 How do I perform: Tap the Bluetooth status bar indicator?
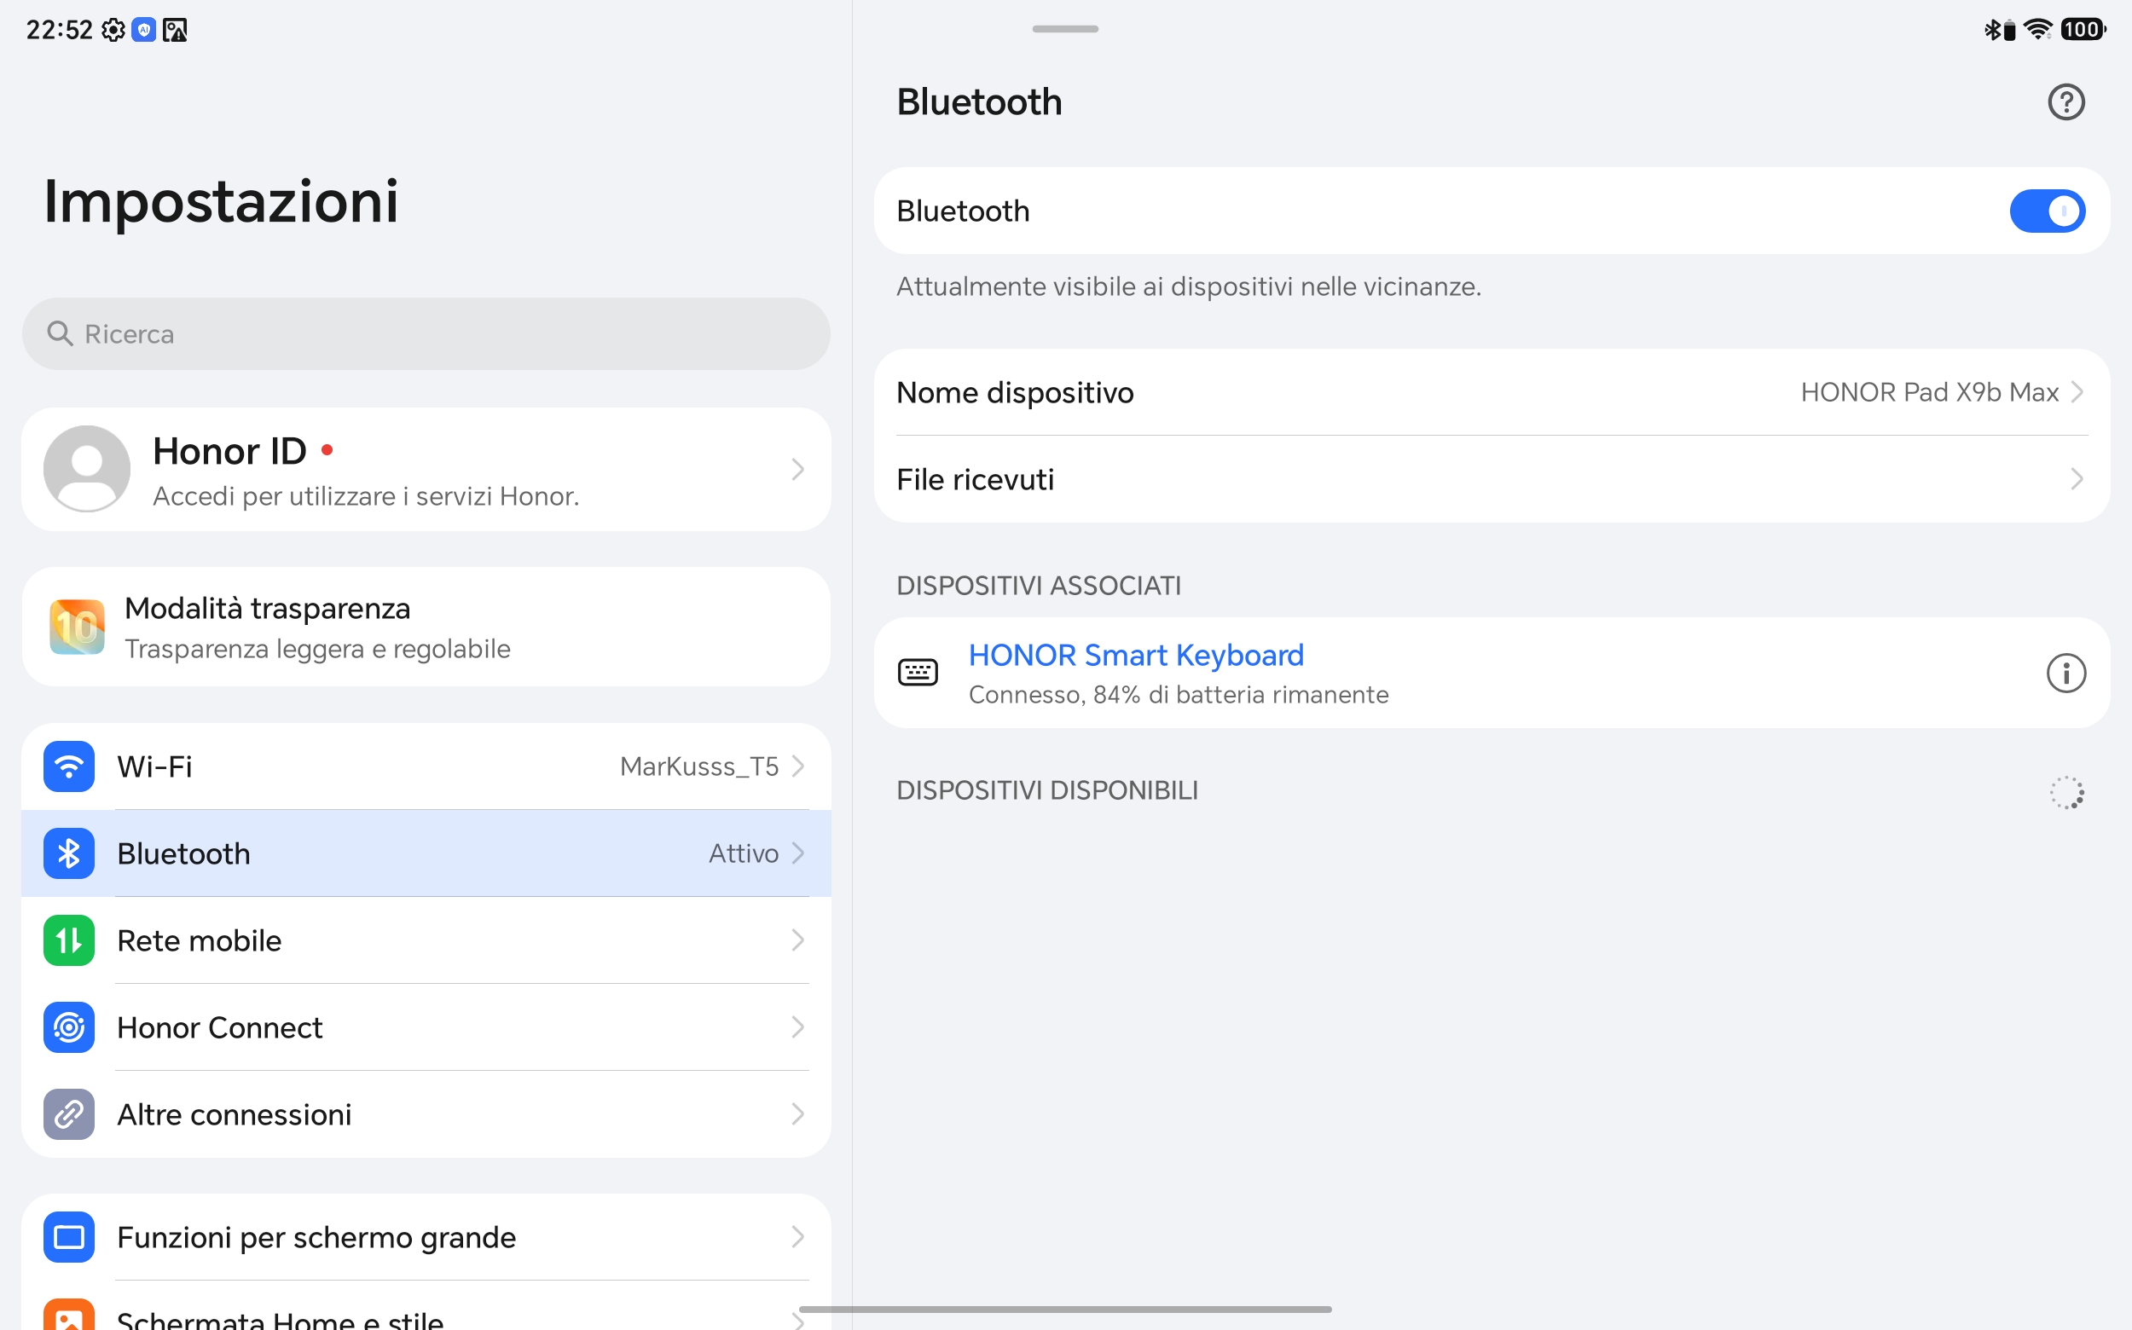1999,30
